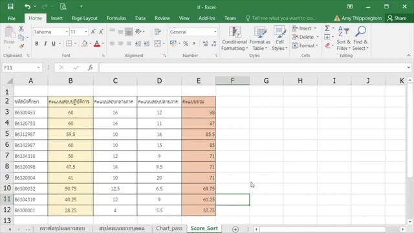Increase decimal places

tap(205, 43)
